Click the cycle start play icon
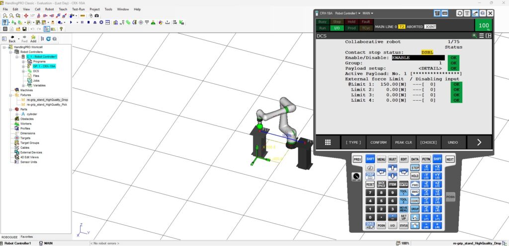Viewport: 509px width, 246px height. tap(71, 22)
